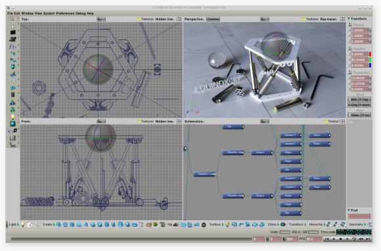Click the Rotation section icon in Transform panel

tap(350, 48)
